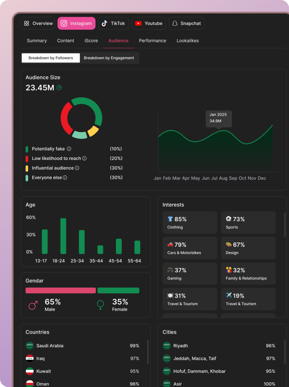289x387 pixels.
Task: Select the Design interest label
Action: pyautogui.click(x=232, y=253)
